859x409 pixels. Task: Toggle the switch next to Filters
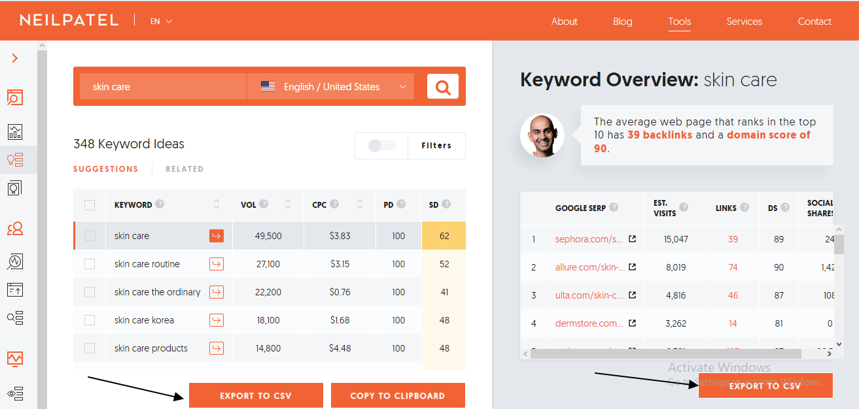(x=382, y=146)
